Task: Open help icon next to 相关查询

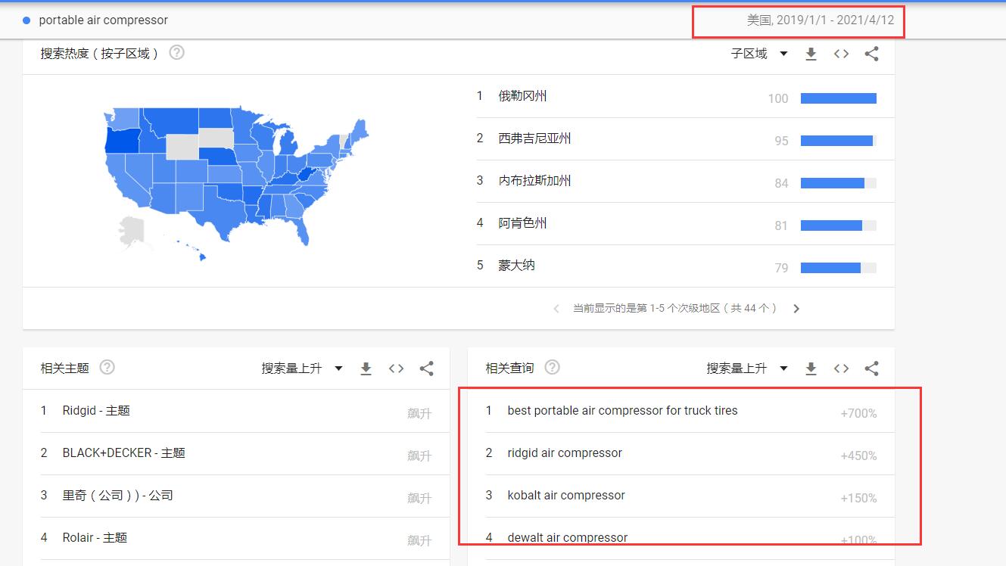Action: point(553,368)
